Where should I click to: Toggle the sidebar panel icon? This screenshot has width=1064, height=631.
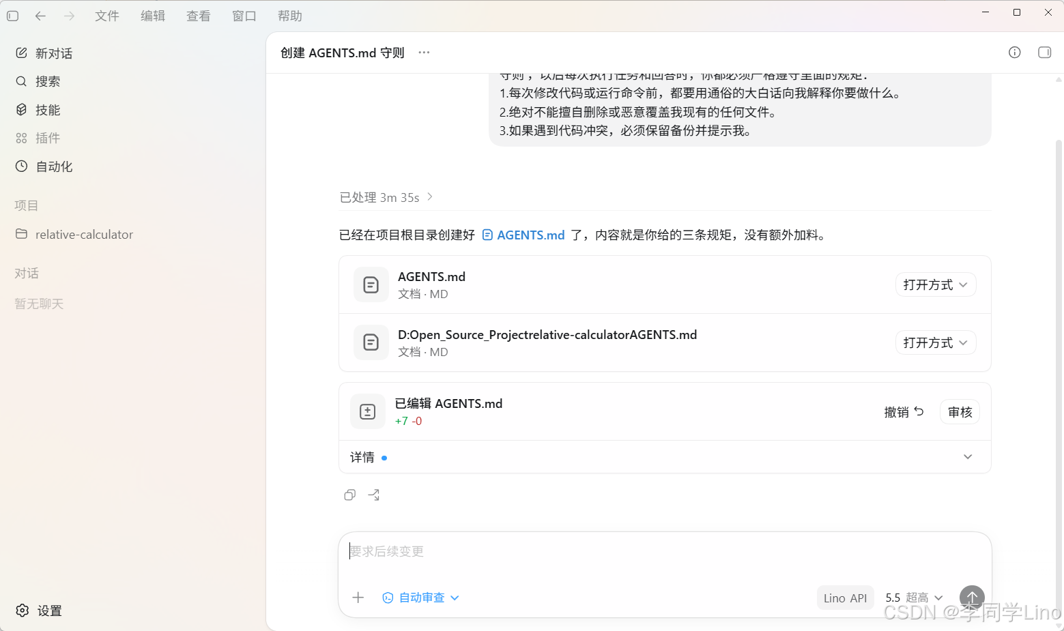tap(12, 16)
